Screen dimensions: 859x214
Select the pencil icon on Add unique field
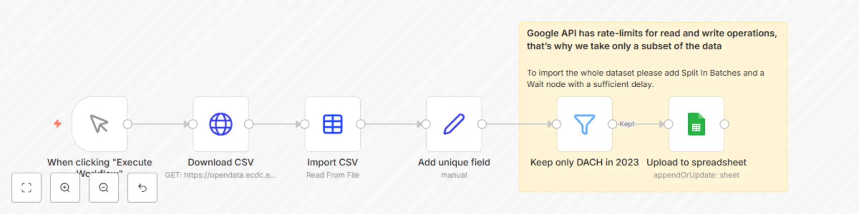pos(453,124)
